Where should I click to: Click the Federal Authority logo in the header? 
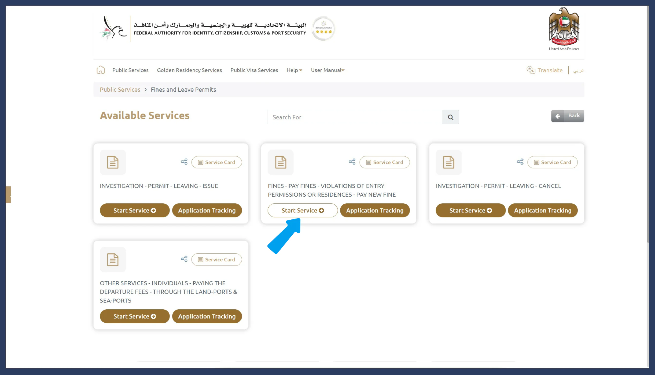click(x=204, y=28)
